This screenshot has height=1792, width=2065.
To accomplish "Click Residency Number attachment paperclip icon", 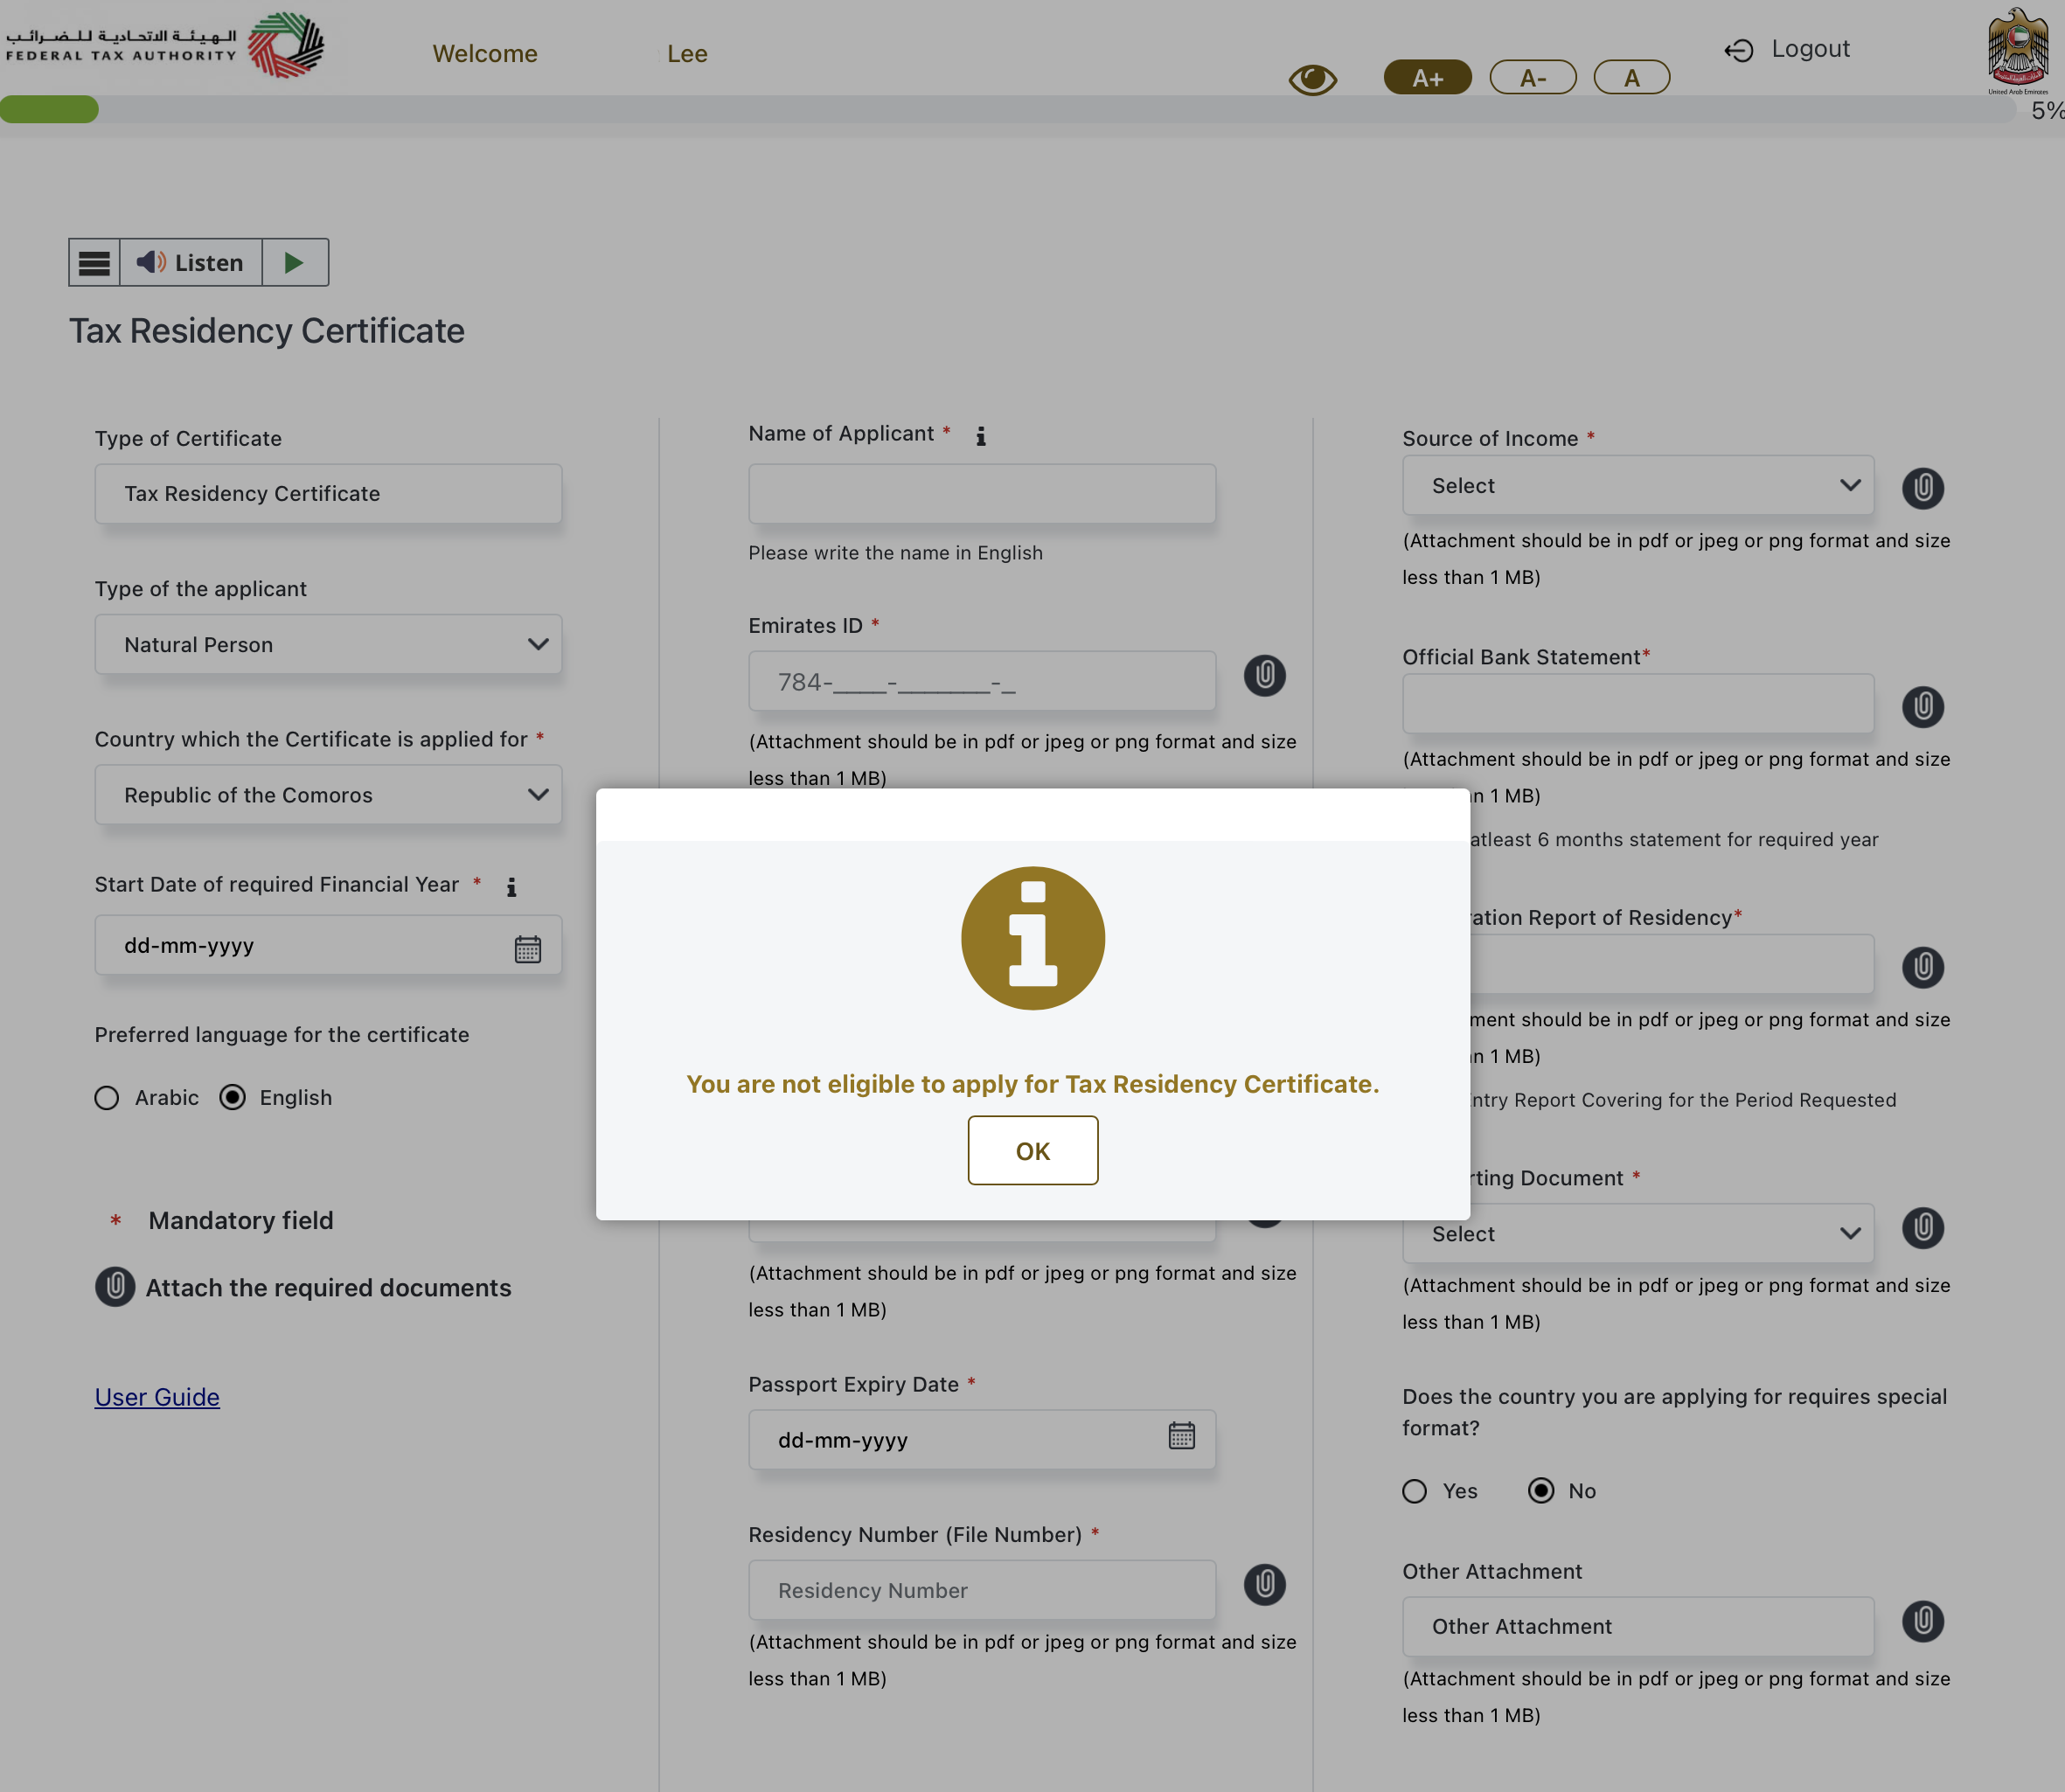I will tap(1264, 1585).
